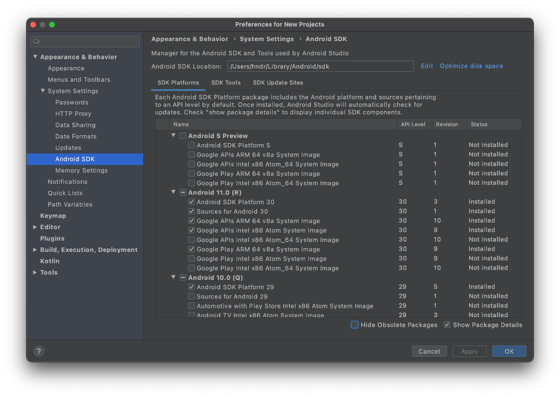The width and height of the screenshot is (560, 397).
Task: Click the Edit link for SDK location
Action: coord(427,66)
